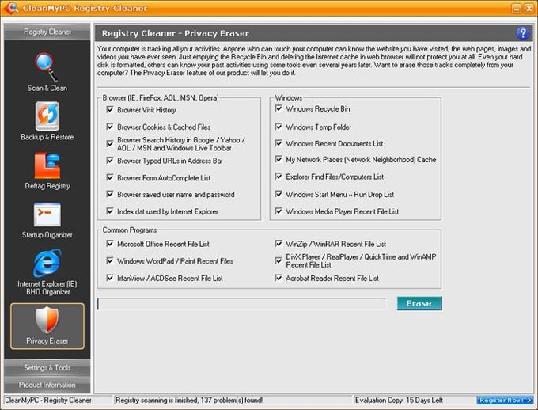This screenshot has height=410, width=538.
Task: Select the Privacy Eraser shield icon
Action: tap(47, 320)
